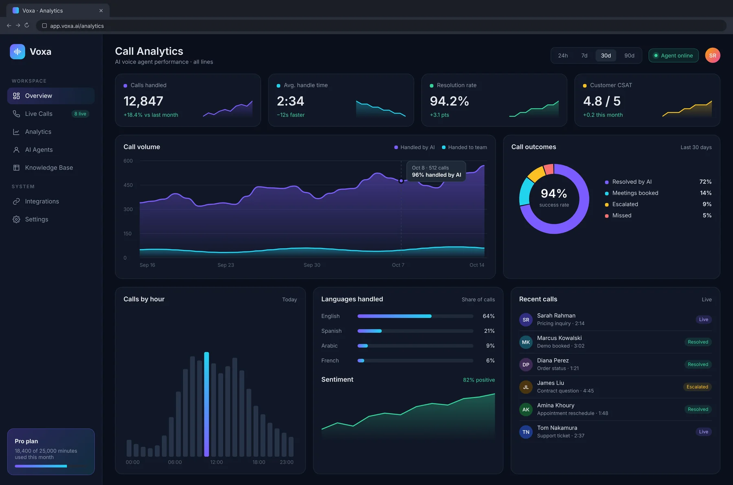Click the Oct 8 marker on call volume chart
The width and height of the screenshot is (733, 485).
pyautogui.click(x=401, y=181)
